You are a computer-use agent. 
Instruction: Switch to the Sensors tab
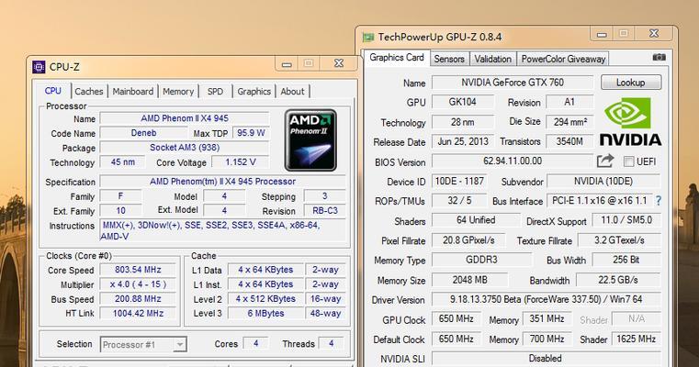449,59
